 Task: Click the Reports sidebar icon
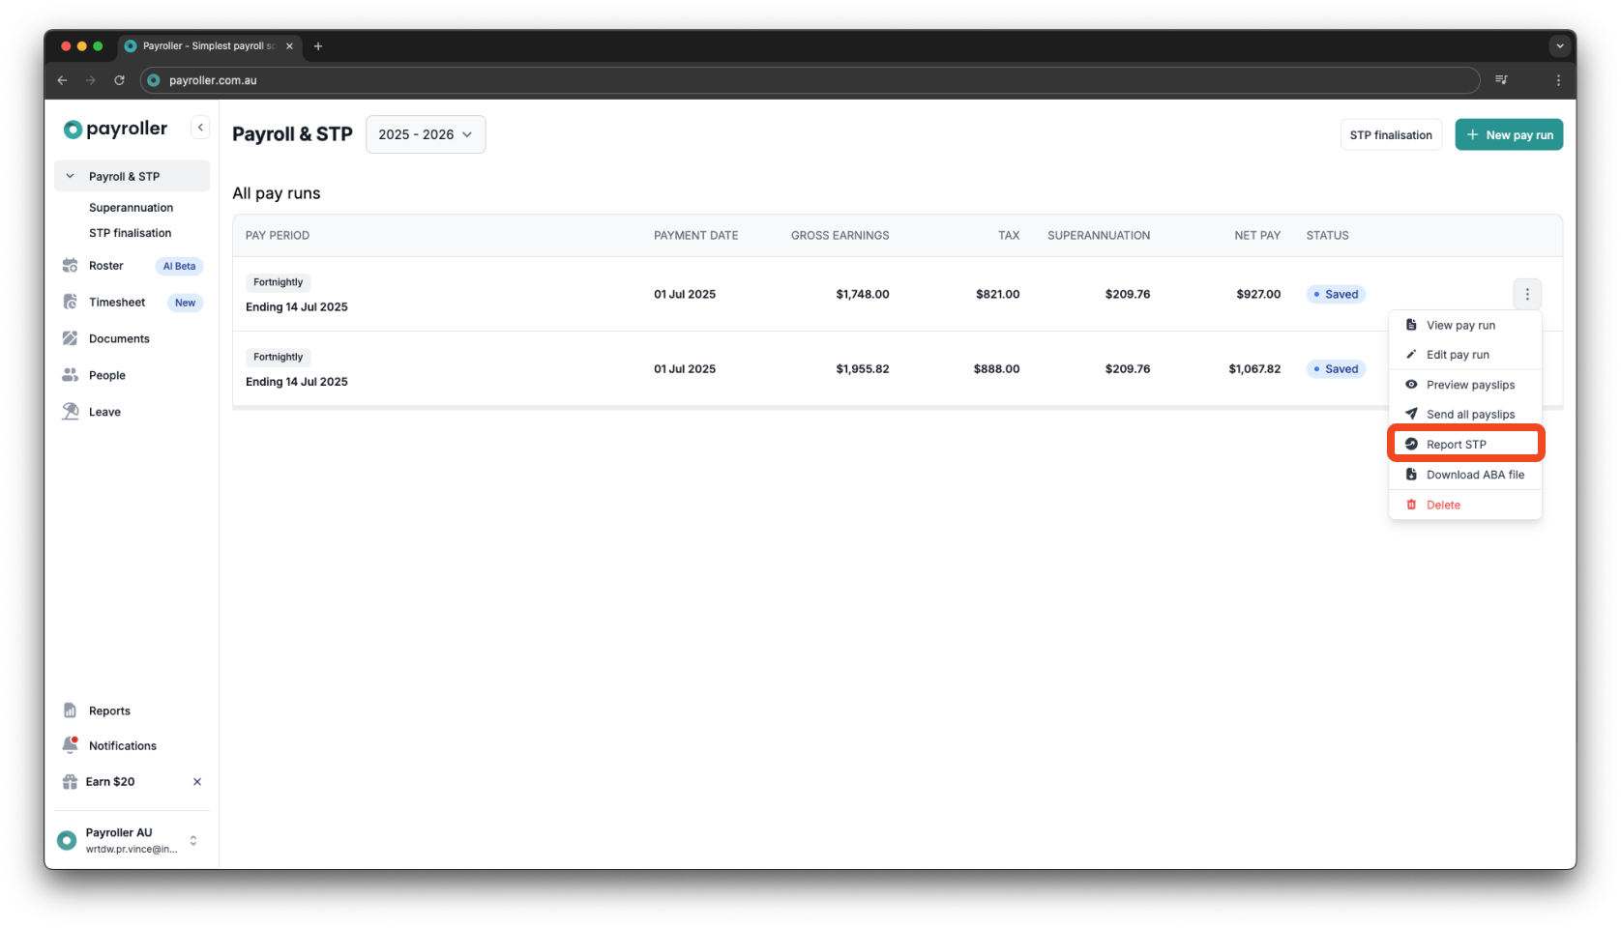coord(70,710)
